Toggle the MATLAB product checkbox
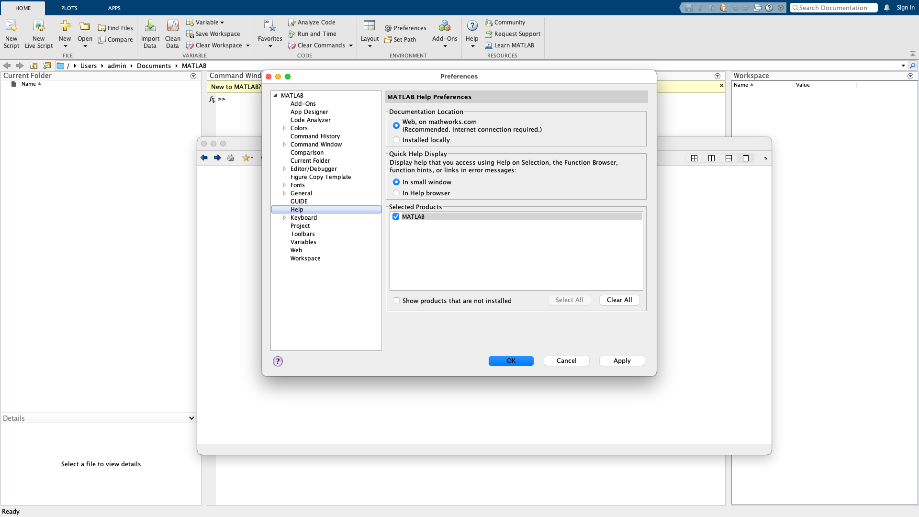 tap(396, 217)
